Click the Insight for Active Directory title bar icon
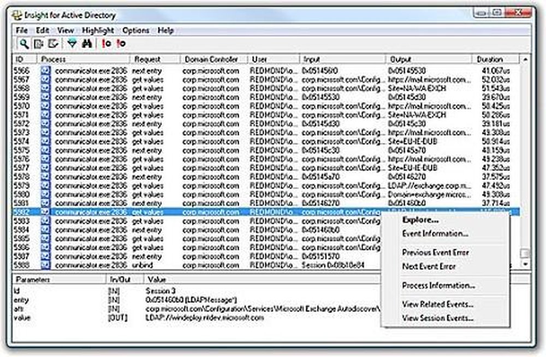This screenshot has height=357, width=546. [16, 15]
